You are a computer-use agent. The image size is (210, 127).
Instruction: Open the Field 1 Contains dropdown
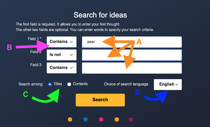[x=62, y=42]
